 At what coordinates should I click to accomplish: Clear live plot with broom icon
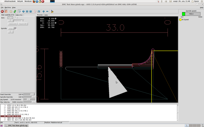pos(52,11)
